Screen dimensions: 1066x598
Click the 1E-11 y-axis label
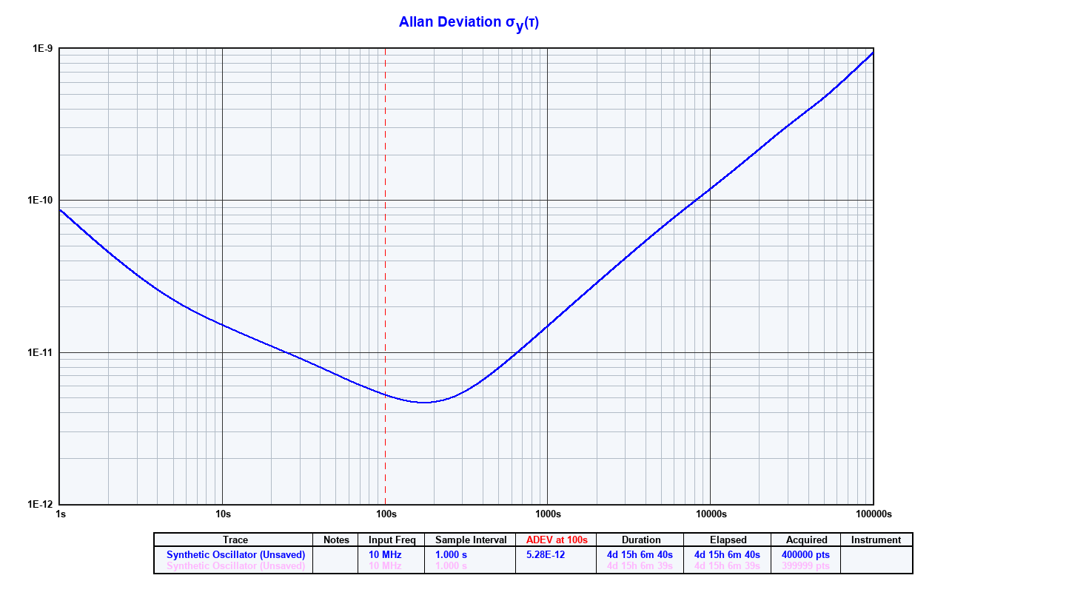[x=40, y=352]
